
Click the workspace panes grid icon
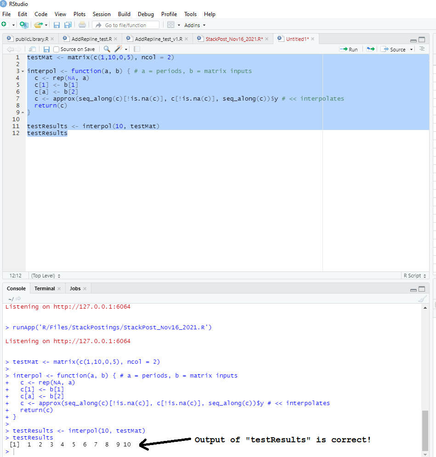[x=171, y=25]
